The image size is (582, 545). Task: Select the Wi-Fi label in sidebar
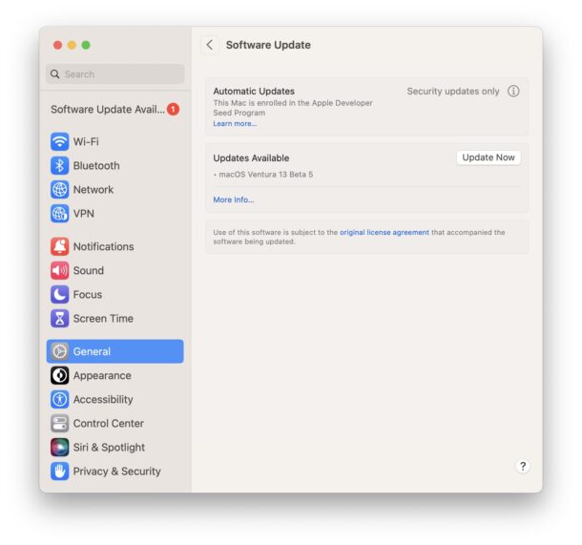click(x=86, y=142)
